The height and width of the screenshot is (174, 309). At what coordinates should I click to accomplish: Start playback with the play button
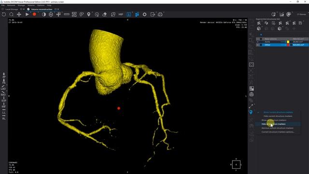(x=27, y=14)
